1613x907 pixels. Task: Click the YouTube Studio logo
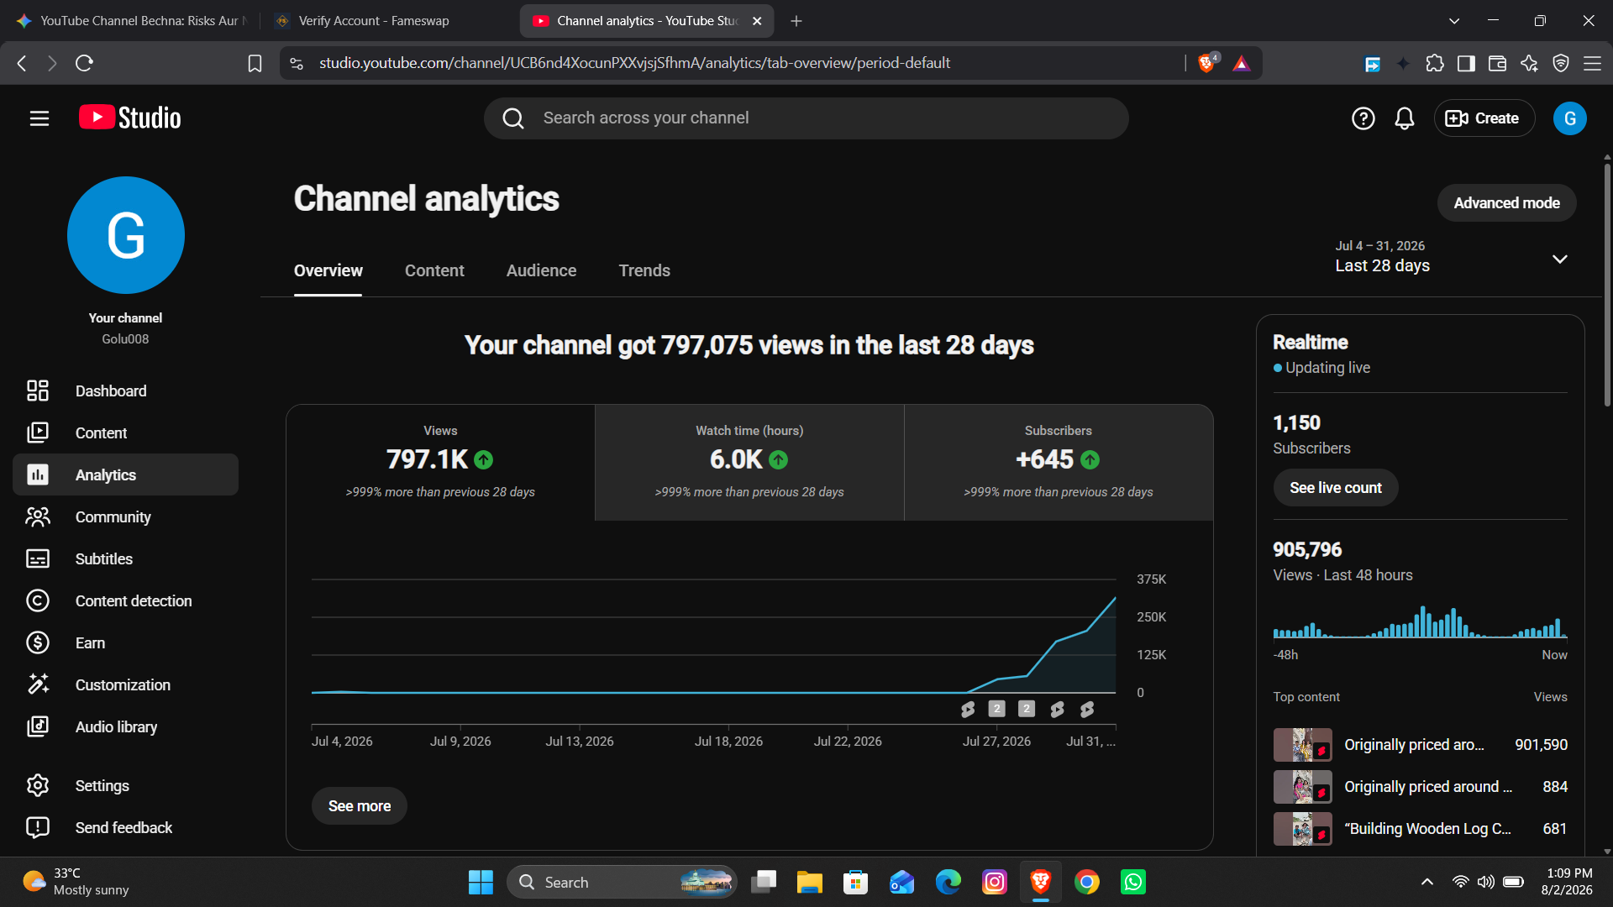point(130,118)
